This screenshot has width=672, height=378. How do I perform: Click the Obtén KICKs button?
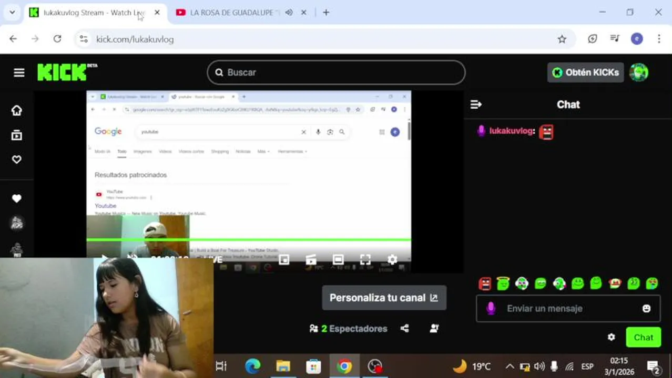(585, 72)
